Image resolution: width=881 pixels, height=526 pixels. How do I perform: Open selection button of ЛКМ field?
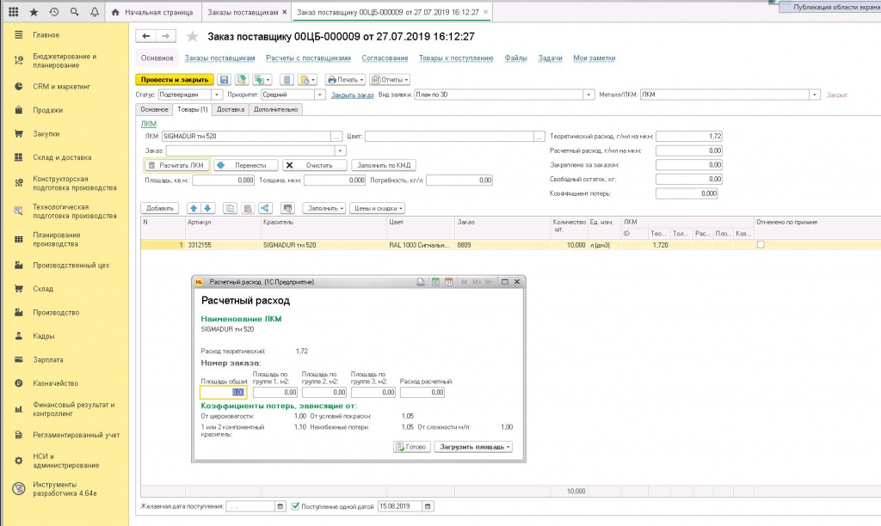coord(336,136)
